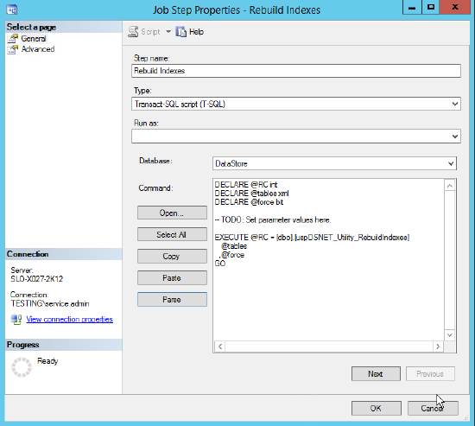The width and height of the screenshot is (475, 426).
Task: Click the DECLARE @force bit line
Action: (249, 202)
